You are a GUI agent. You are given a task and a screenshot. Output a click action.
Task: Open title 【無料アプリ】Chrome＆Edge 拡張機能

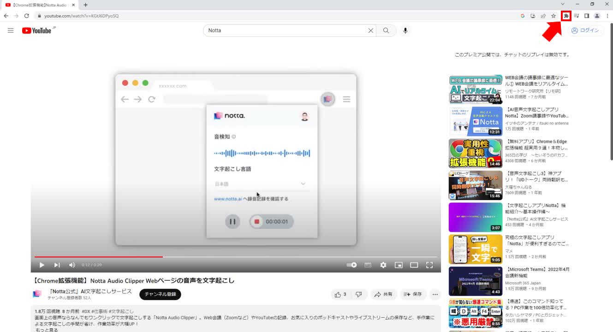click(x=536, y=145)
